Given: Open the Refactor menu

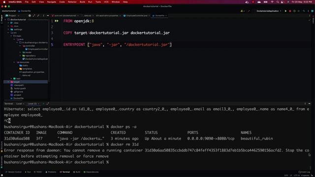Looking at the screenshot, I should 72,2.
